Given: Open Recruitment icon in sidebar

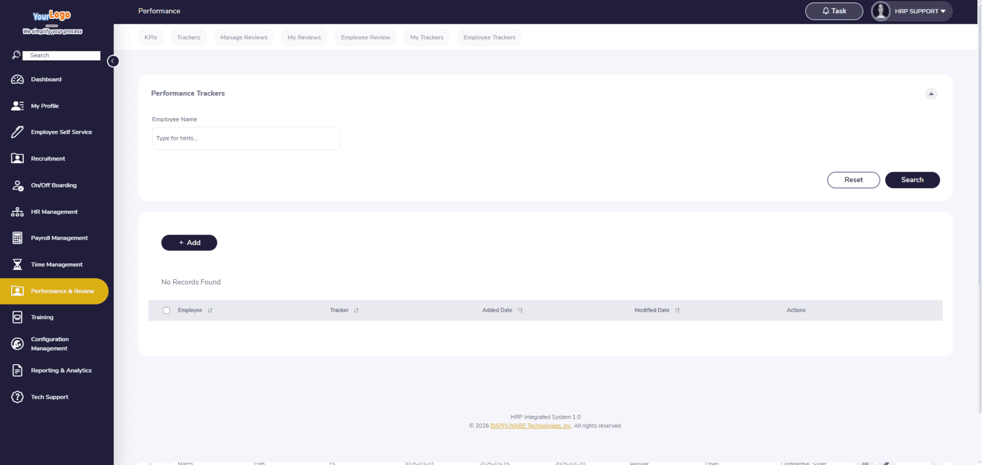Looking at the screenshot, I should [x=17, y=159].
